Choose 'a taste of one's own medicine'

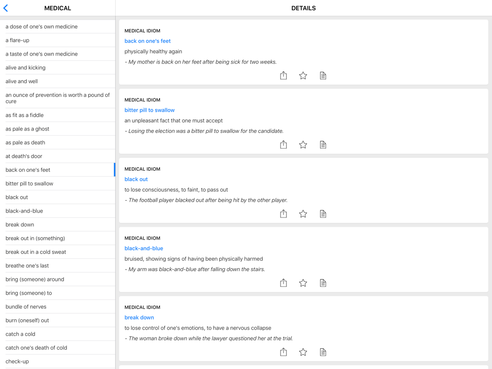[x=58, y=54]
